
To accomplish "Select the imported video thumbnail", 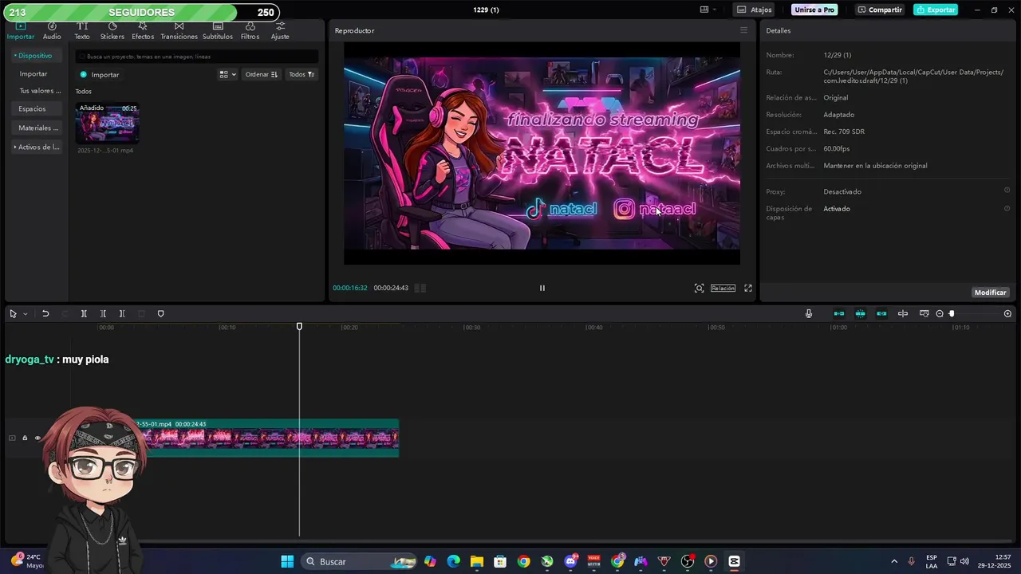I will [107, 124].
